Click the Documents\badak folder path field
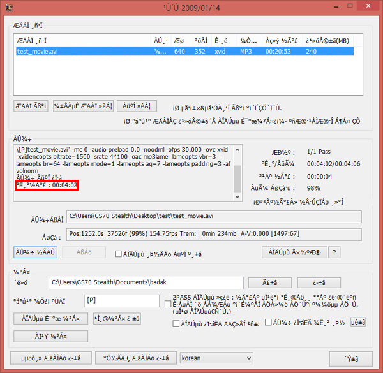383x373 pixels. [146, 282]
